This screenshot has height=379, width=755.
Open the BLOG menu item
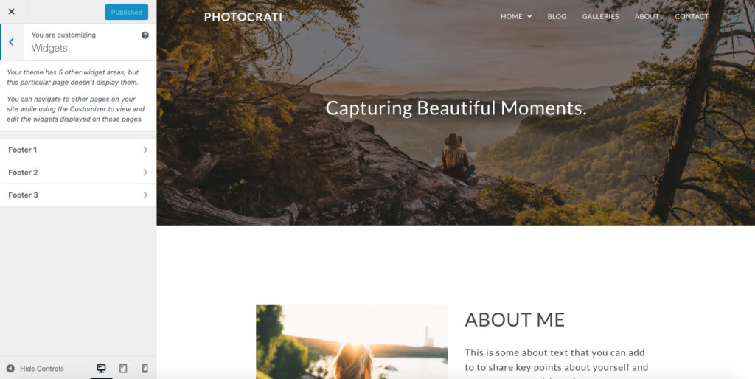point(557,16)
